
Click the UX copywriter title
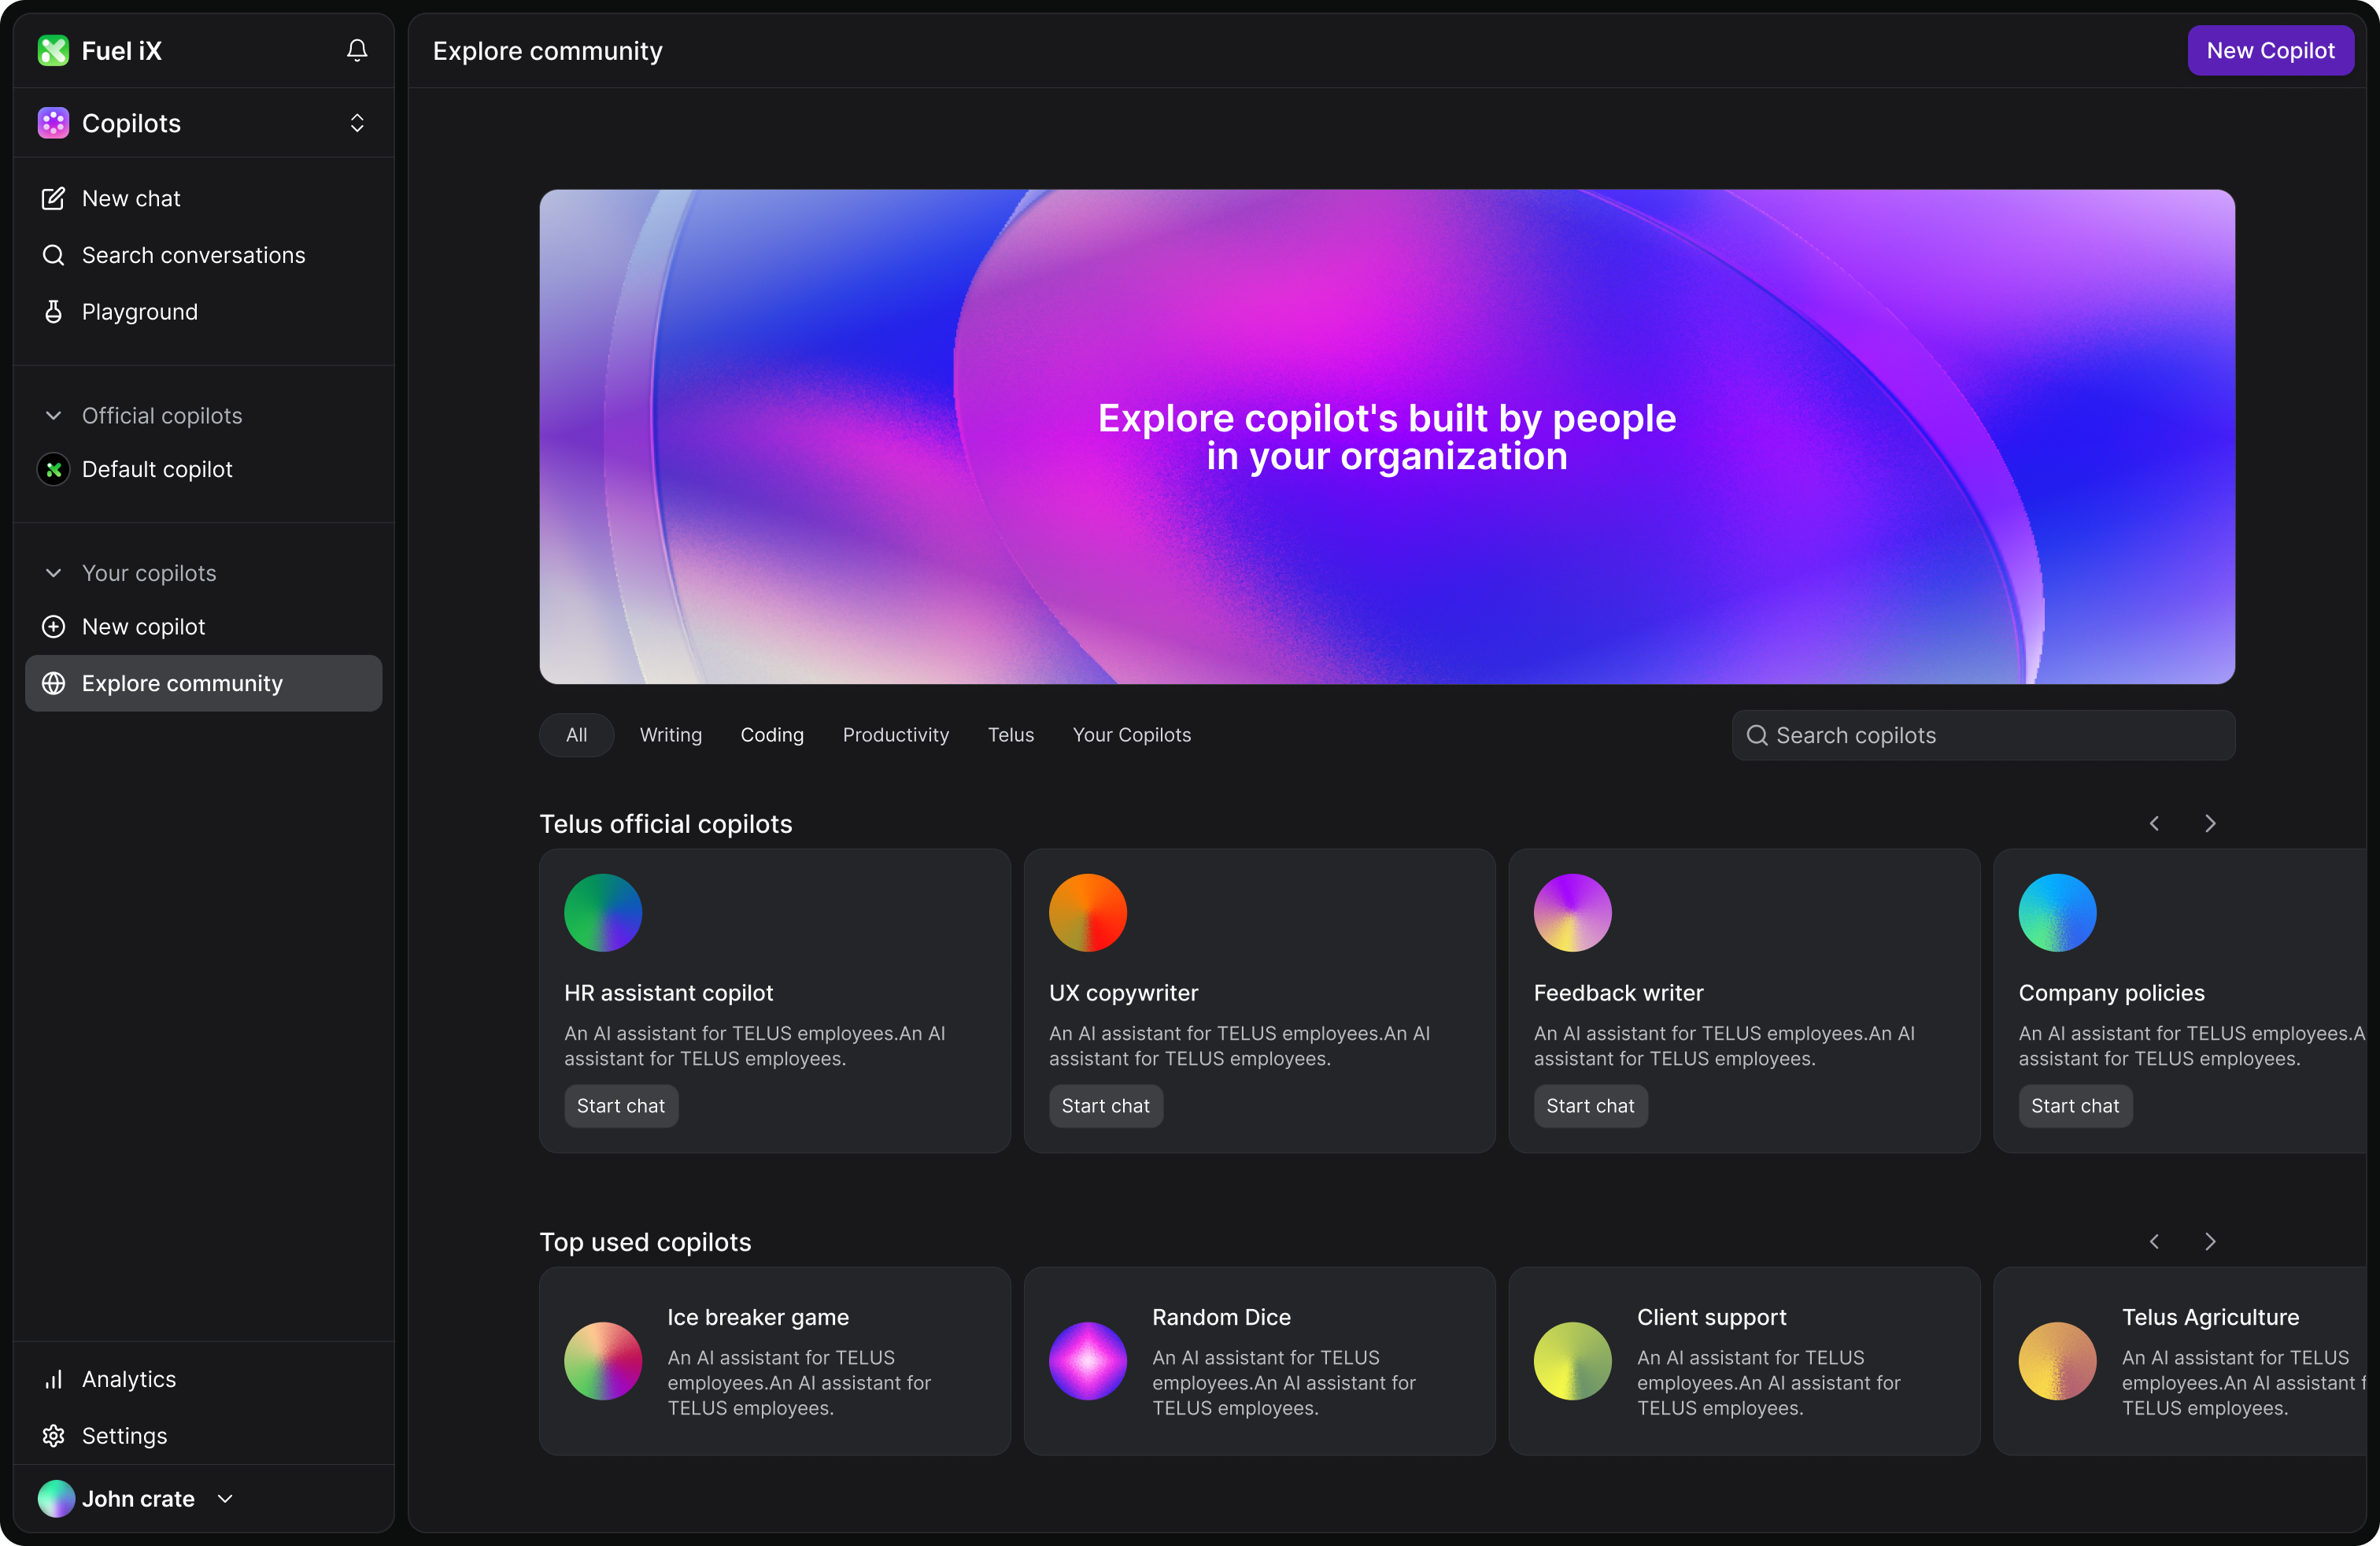coord(1124,993)
